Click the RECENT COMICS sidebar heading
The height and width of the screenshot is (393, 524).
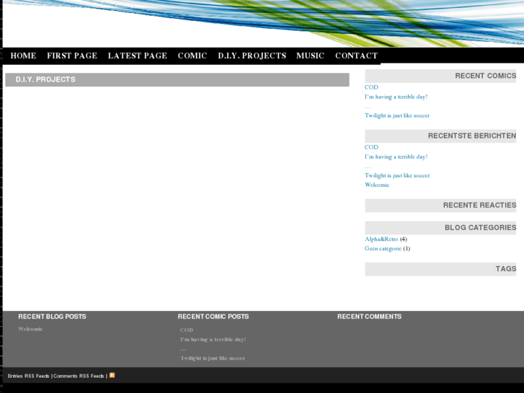click(486, 76)
